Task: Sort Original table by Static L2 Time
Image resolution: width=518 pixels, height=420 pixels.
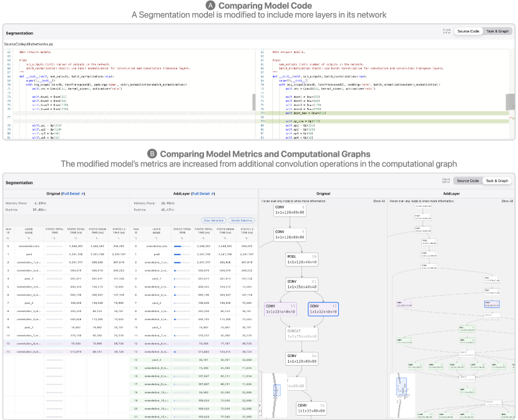Action: point(119,238)
